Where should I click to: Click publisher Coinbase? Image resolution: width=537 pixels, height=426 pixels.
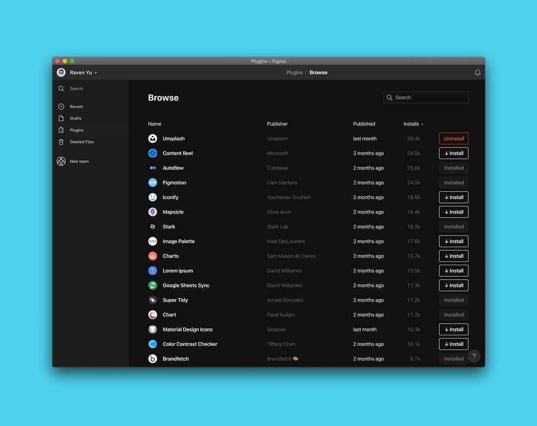277,168
